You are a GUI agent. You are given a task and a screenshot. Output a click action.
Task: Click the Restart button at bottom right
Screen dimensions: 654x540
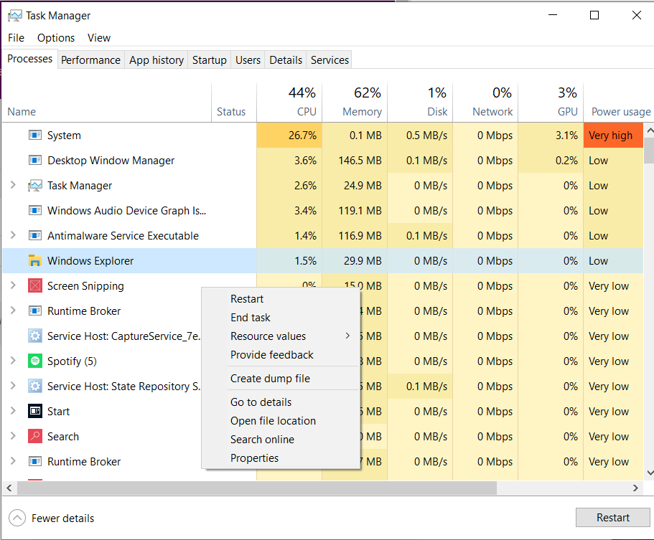(612, 518)
